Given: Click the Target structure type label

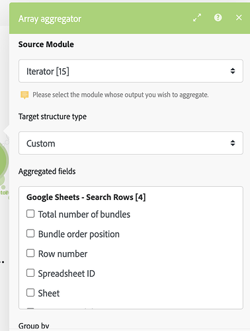Looking at the screenshot, I should click(52, 117).
